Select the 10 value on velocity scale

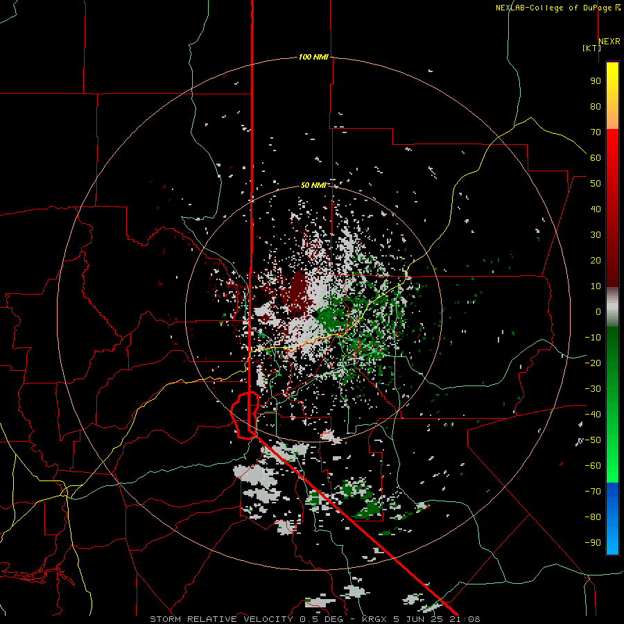pyautogui.click(x=596, y=286)
